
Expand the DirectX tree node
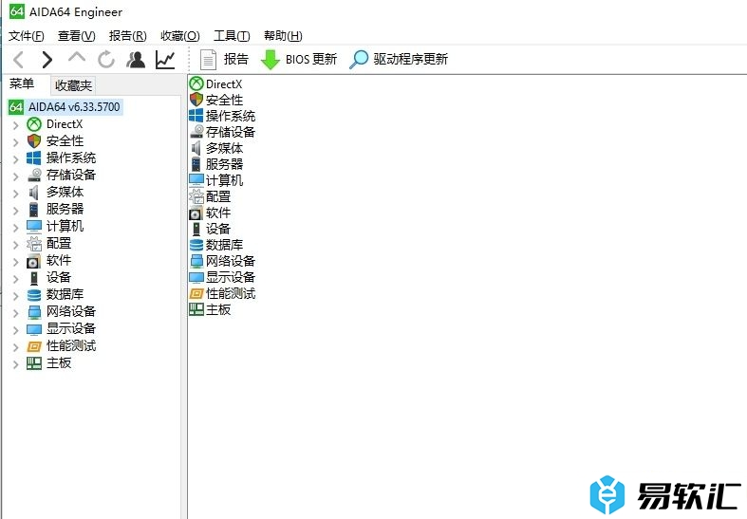click(16, 125)
